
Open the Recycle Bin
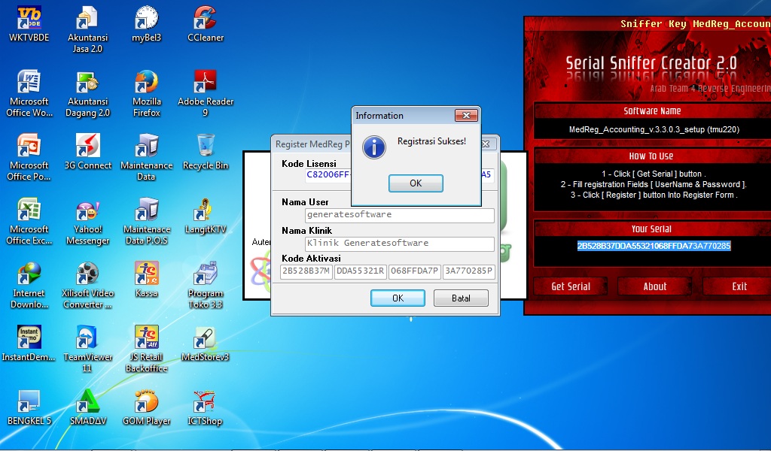[x=206, y=152]
